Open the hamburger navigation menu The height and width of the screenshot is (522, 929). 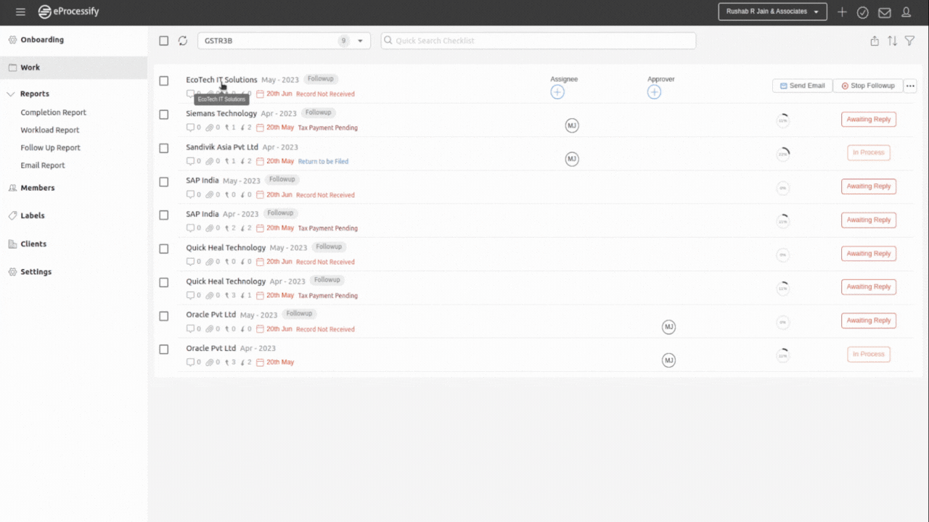tap(20, 12)
